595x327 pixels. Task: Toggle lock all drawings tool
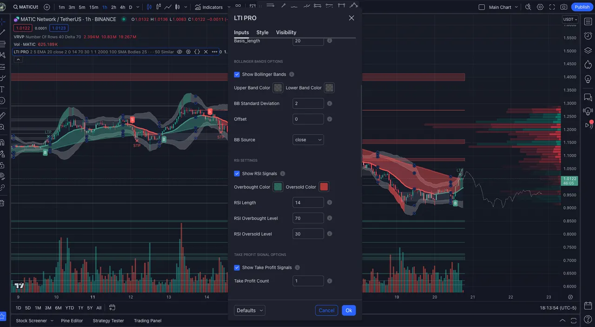[2, 165]
